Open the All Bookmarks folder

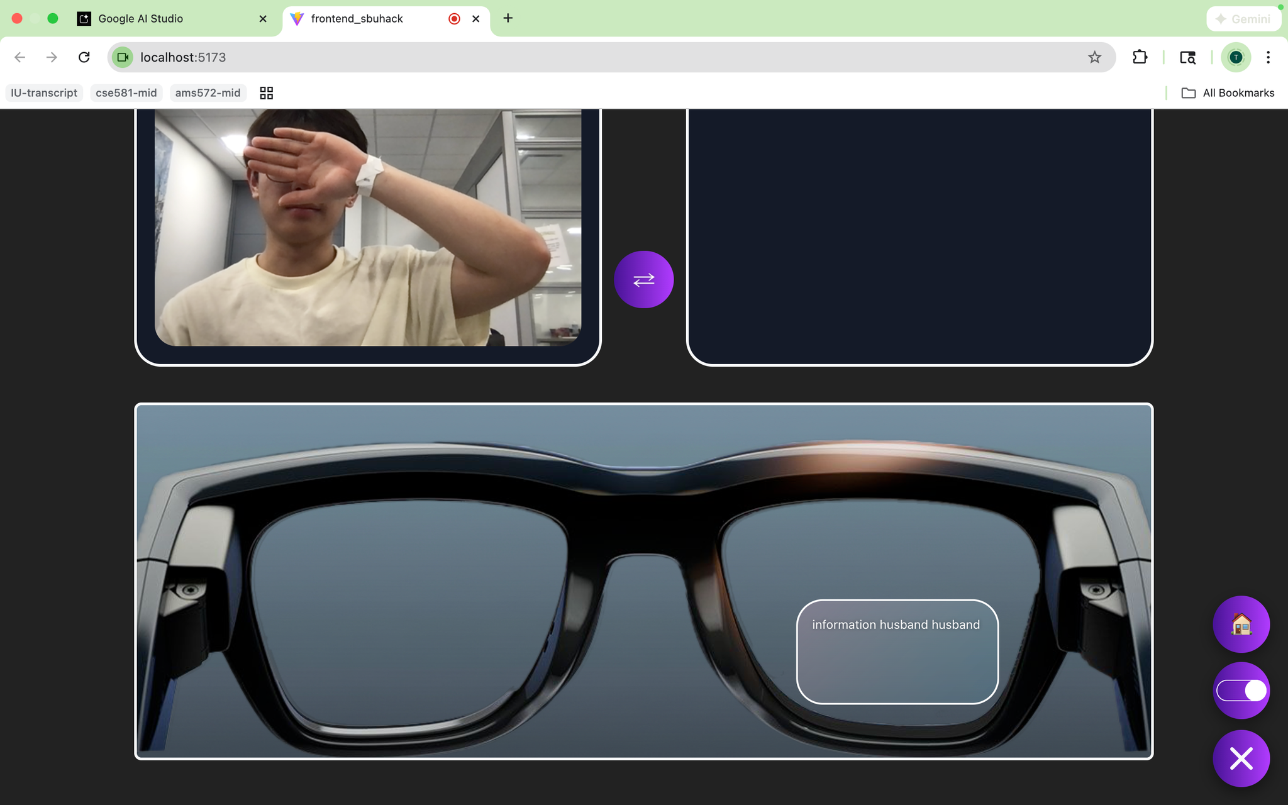1228,93
